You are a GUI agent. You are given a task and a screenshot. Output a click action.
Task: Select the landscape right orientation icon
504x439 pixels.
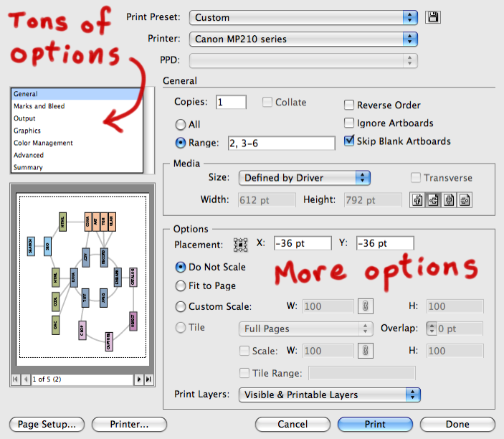pos(465,200)
